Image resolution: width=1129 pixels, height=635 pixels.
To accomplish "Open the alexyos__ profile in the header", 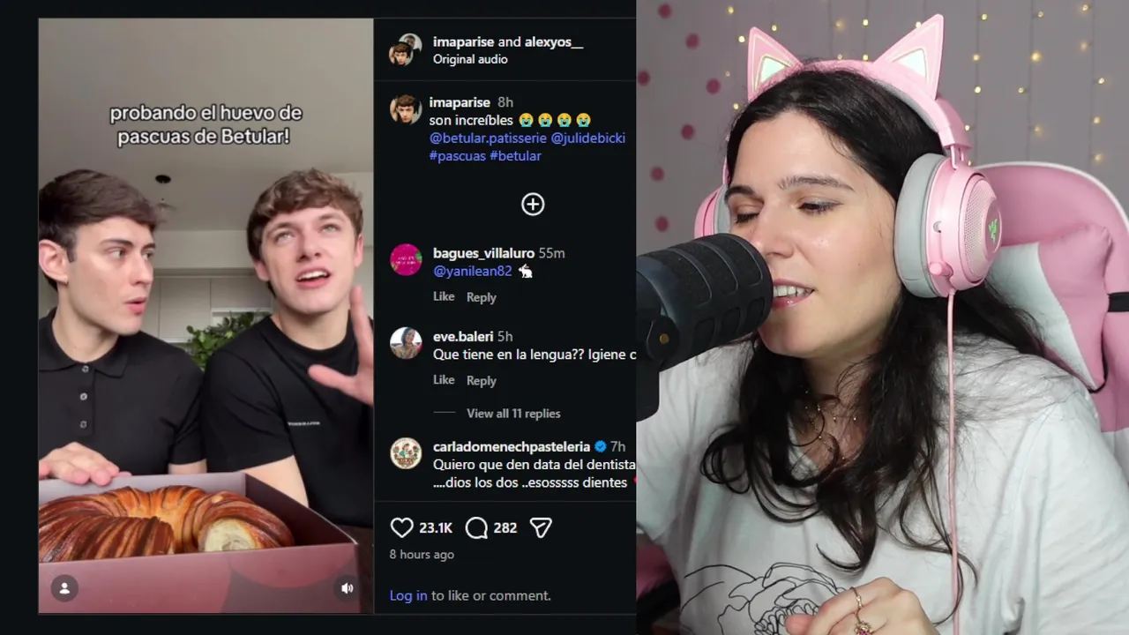I will point(554,42).
